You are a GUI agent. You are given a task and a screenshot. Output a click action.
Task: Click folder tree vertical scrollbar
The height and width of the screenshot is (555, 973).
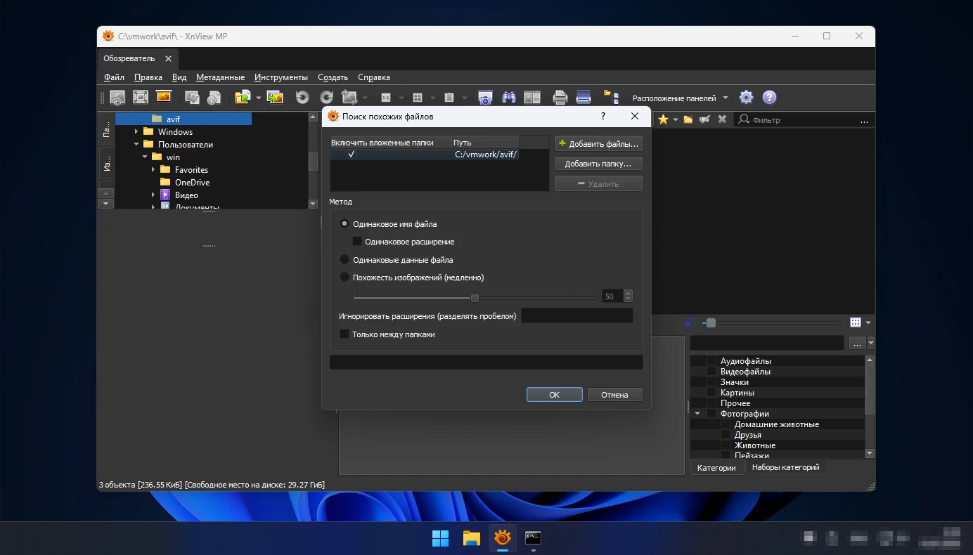(x=314, y=160)
